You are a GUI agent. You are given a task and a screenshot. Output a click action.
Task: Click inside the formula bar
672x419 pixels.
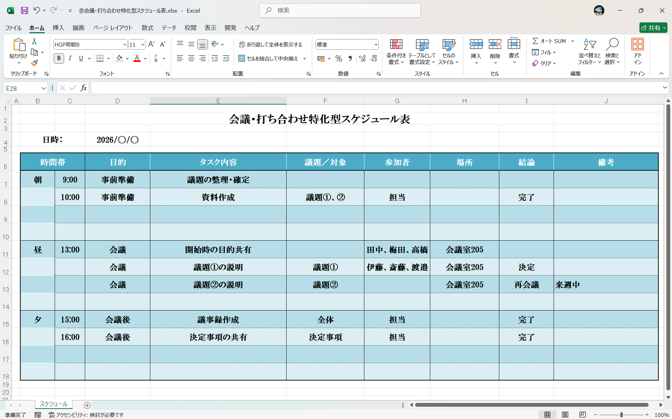coord(245,88)
